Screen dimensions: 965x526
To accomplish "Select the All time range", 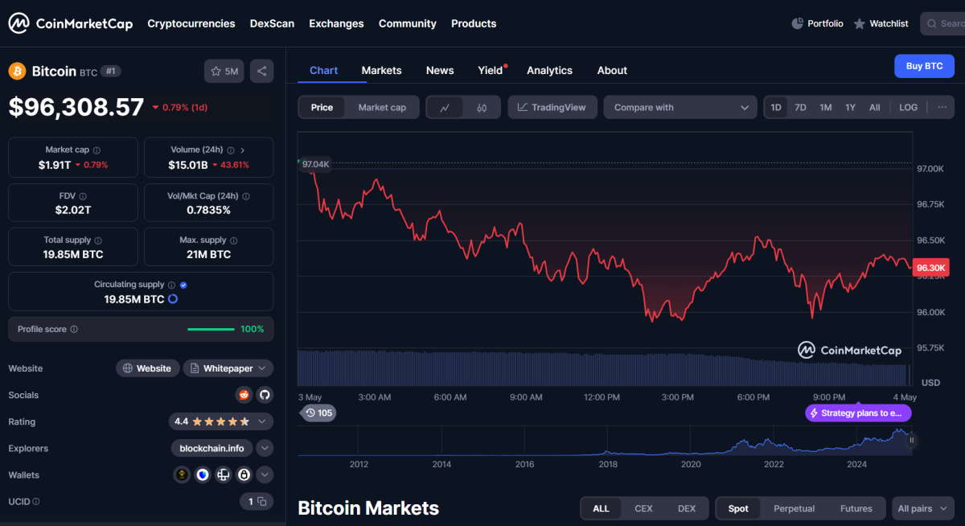I will pos(874,107).
